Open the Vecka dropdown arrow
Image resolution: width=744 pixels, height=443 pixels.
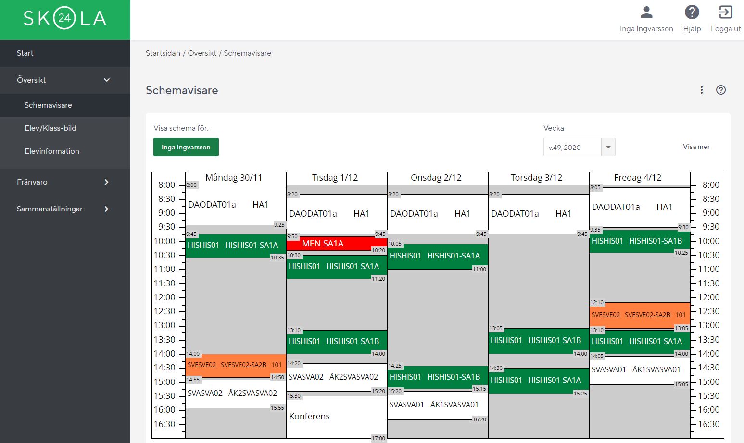pos(608,148)
